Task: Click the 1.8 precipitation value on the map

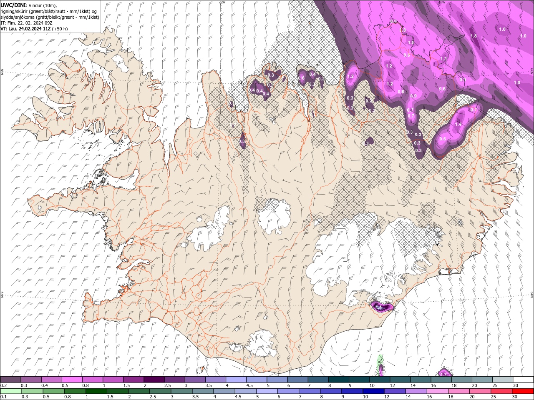Action: [474, 36]
